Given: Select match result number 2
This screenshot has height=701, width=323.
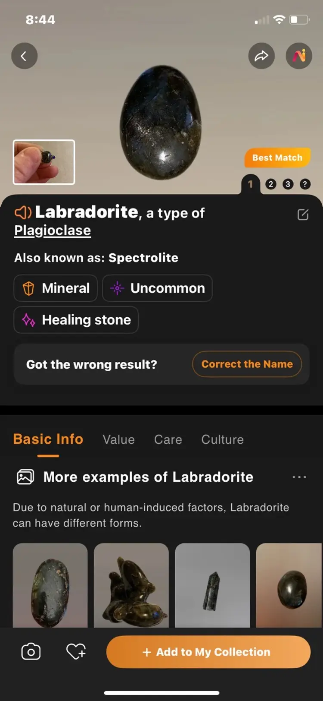Looking at the screenshot, I should click(x=270, y=184).
